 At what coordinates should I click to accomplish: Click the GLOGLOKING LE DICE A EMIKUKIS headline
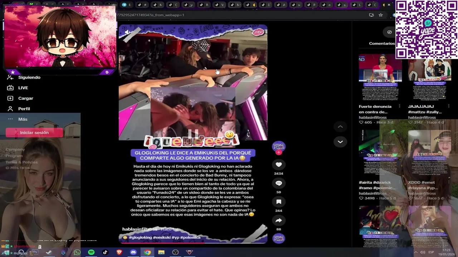pos(193,155)
